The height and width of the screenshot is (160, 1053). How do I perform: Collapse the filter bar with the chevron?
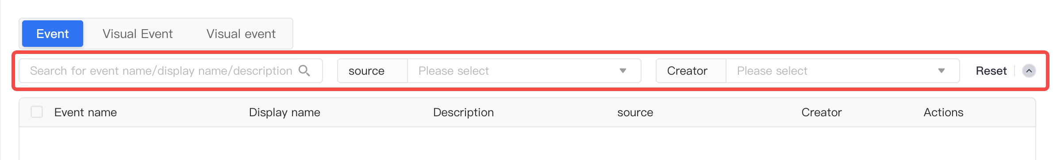1029,71
